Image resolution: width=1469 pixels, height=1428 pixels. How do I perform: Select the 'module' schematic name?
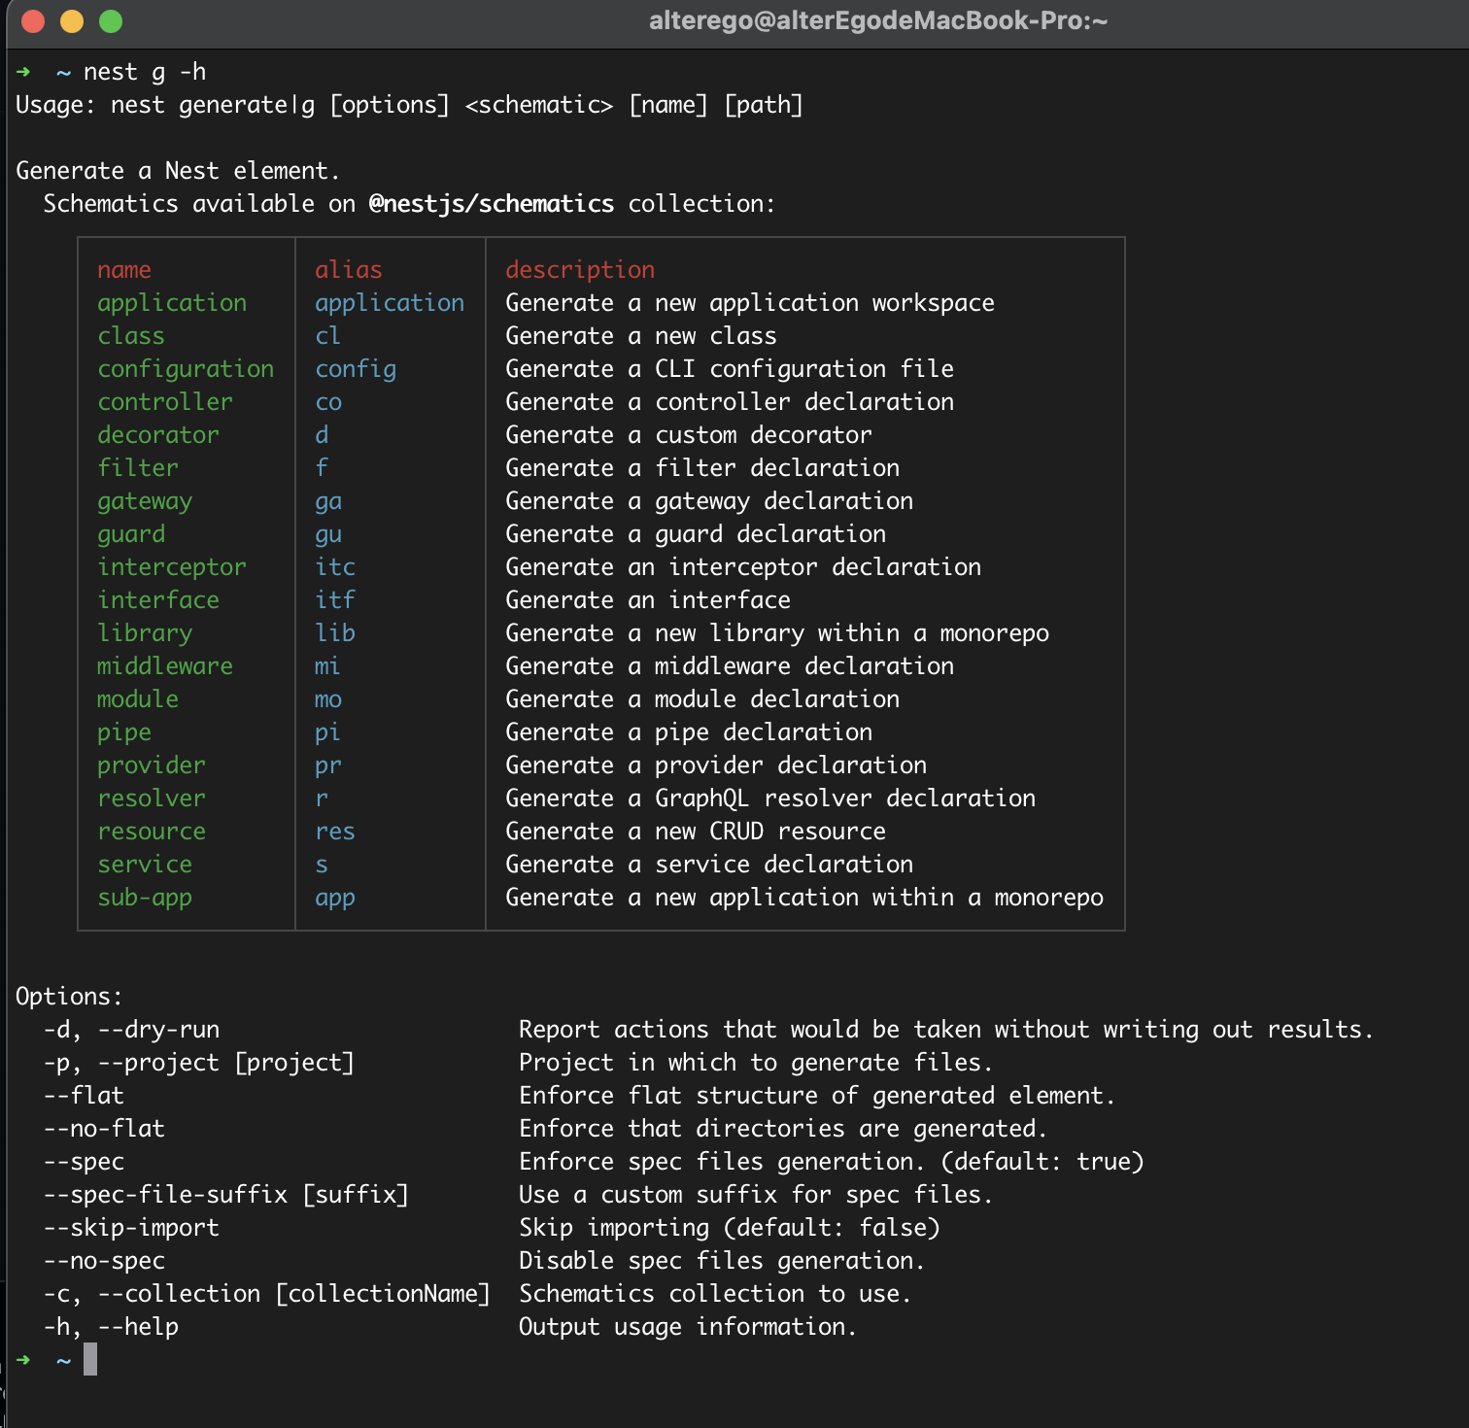[x=138, y=699]
